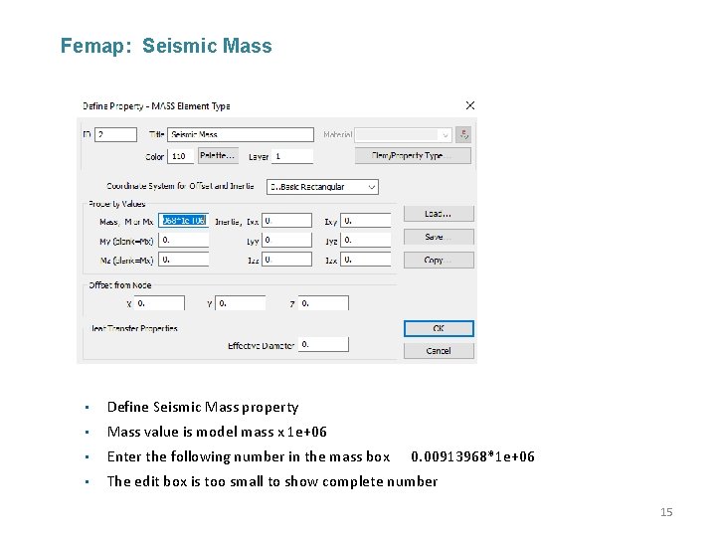
Task: Click the Izz inertia field
Action: [x=286, y=260]
